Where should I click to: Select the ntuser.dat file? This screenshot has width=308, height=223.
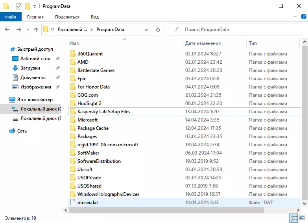(88, 202)
